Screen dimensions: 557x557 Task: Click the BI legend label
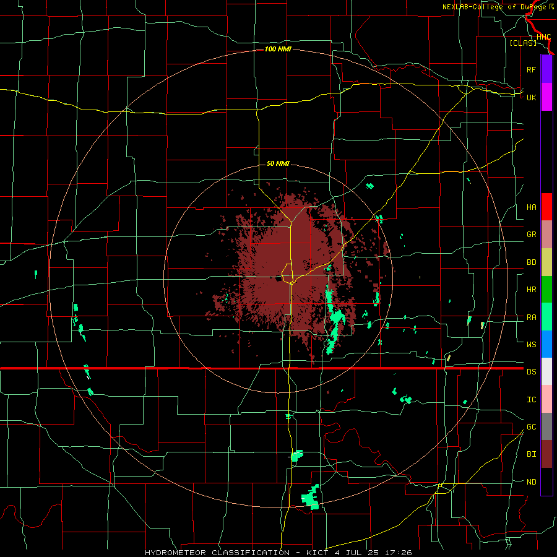coord(531,454)
